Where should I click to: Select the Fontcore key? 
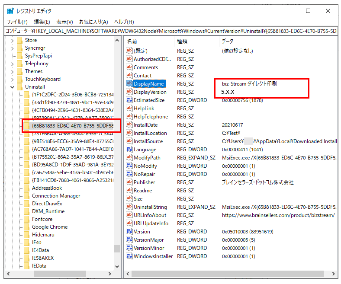pos(42,219)
